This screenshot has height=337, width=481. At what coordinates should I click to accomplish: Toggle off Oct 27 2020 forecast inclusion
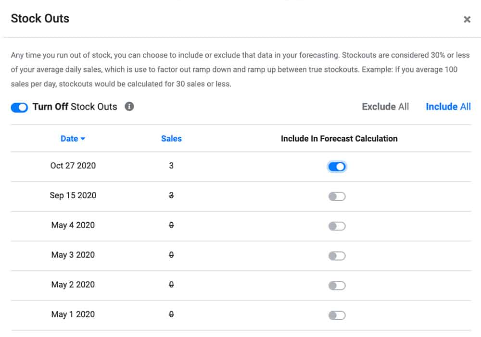pyautogui.click(x=337, y=166)
